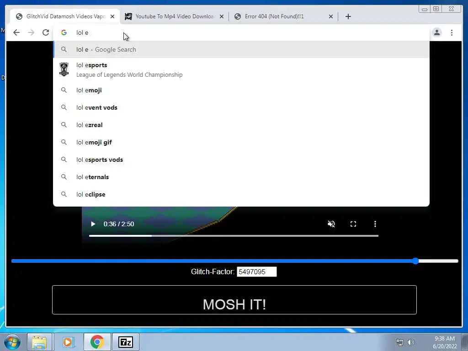Play the video with the play button
This screenshot has width=468, height=351.
click(93, 224)
